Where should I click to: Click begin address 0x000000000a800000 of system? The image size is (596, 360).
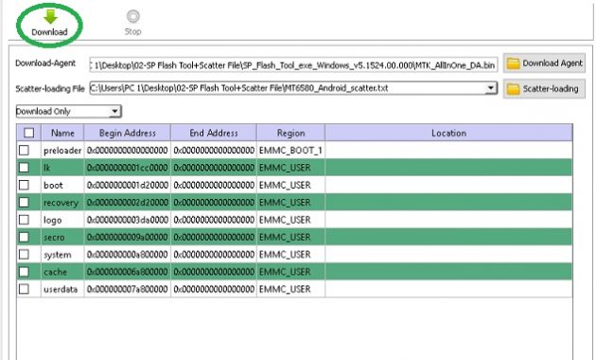(x=128, y=254)
